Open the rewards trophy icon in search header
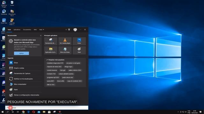The height and width of the screenshot is (114, 204). pos(69,29)
